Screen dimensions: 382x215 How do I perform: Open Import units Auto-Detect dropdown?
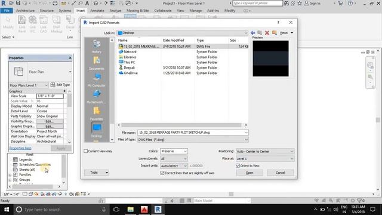[x=174, y=166]
